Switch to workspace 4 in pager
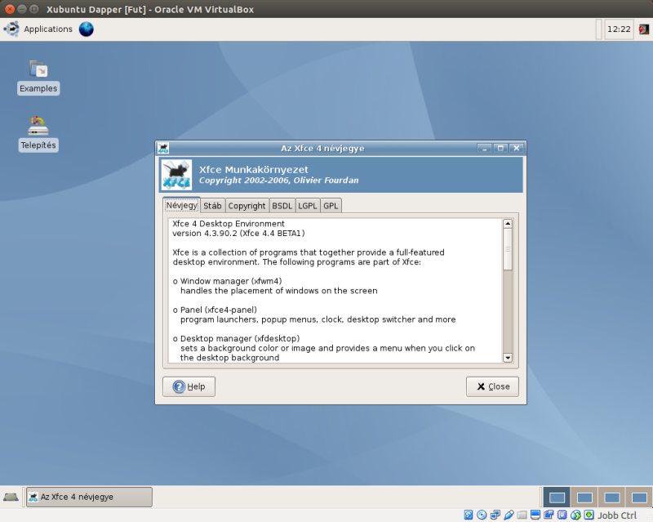The height and width of the screenshot is (522, 653). [x=639, y=497]
